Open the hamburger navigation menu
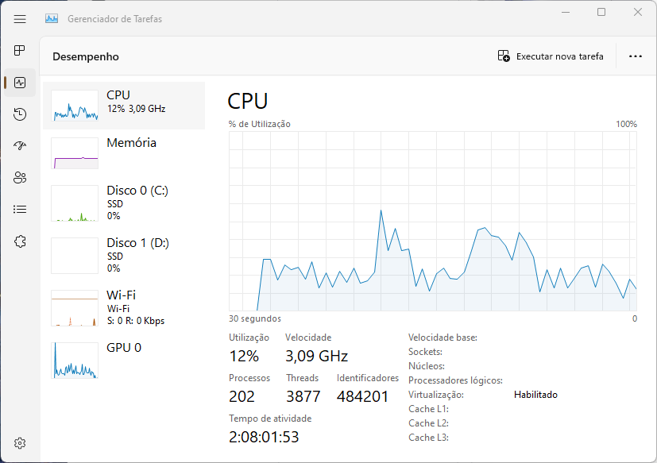Viewport: 657px width, 463px height. 20,19
